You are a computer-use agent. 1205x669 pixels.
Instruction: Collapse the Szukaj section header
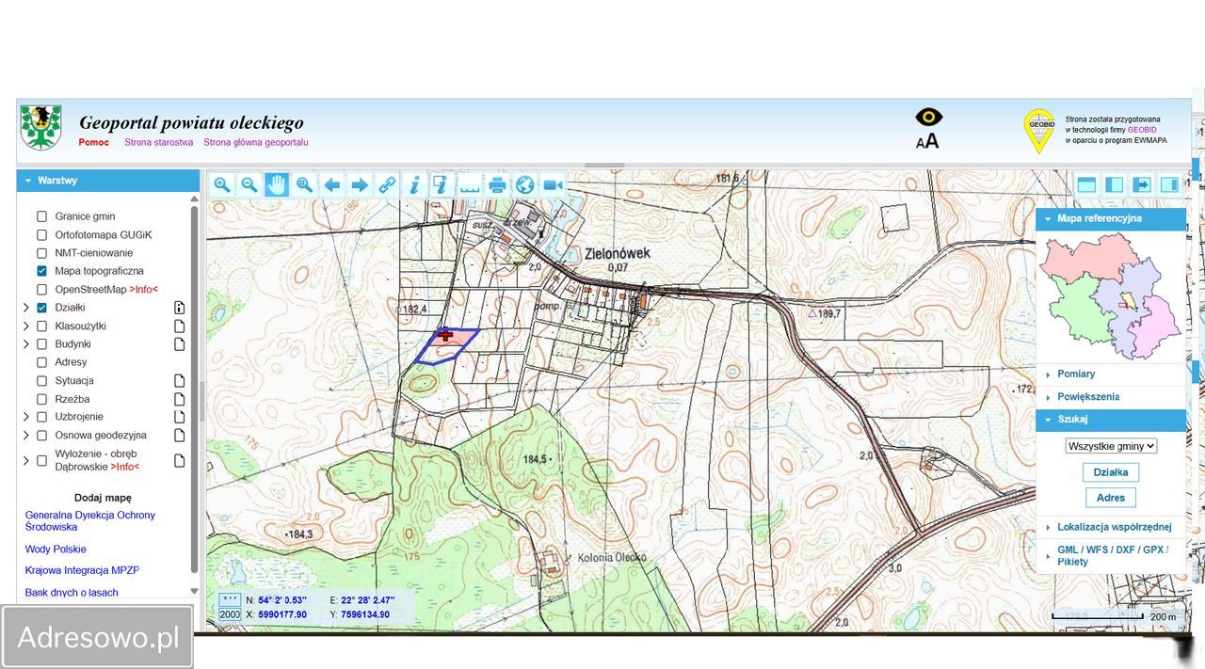[1111, 420]
